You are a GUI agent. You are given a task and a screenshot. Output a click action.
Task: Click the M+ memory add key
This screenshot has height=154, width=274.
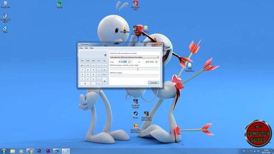[x=99, y=61]
